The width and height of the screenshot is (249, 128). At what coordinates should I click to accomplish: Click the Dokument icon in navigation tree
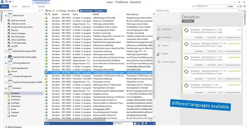point(9,106)
